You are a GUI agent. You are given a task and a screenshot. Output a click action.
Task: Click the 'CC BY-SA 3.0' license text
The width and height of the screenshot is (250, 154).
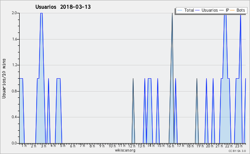pyautogui.click(x=237, y=151)
